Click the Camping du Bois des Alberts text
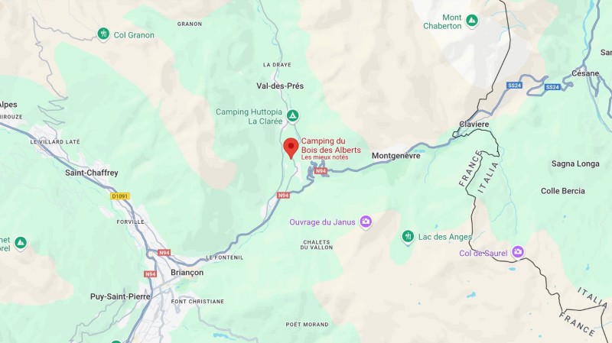612x343 pixels. 331,145
